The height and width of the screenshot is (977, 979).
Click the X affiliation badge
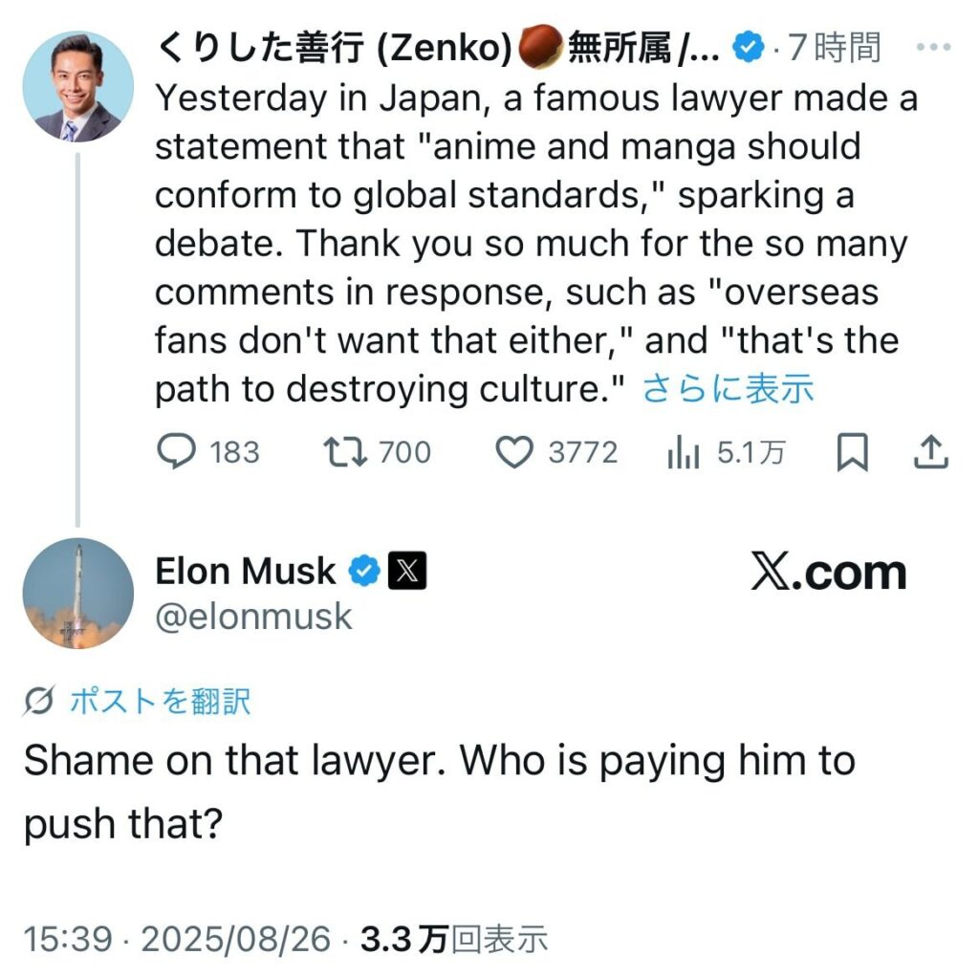coord(407,571)
